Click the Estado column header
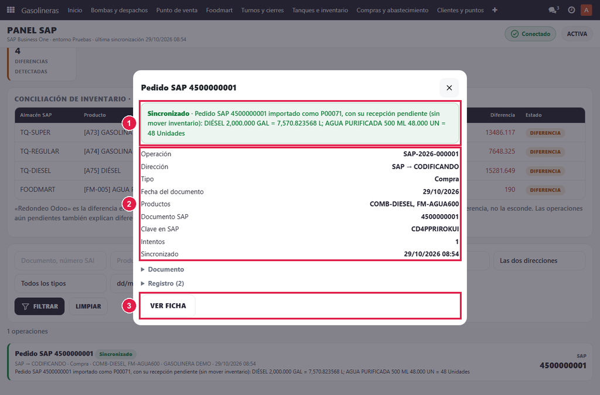Image resolution: width=600 pixels, height=395 pixels. [533, 115]
